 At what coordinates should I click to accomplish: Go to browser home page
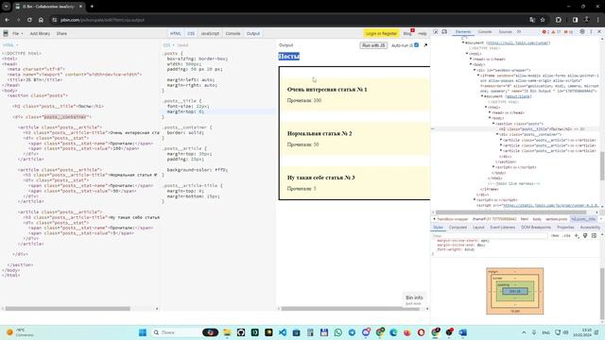tap(41, 20)
